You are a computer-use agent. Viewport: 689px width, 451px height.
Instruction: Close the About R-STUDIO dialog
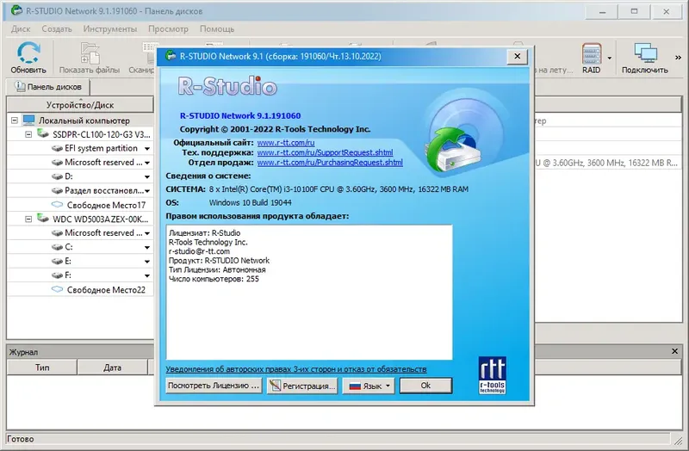518,56
